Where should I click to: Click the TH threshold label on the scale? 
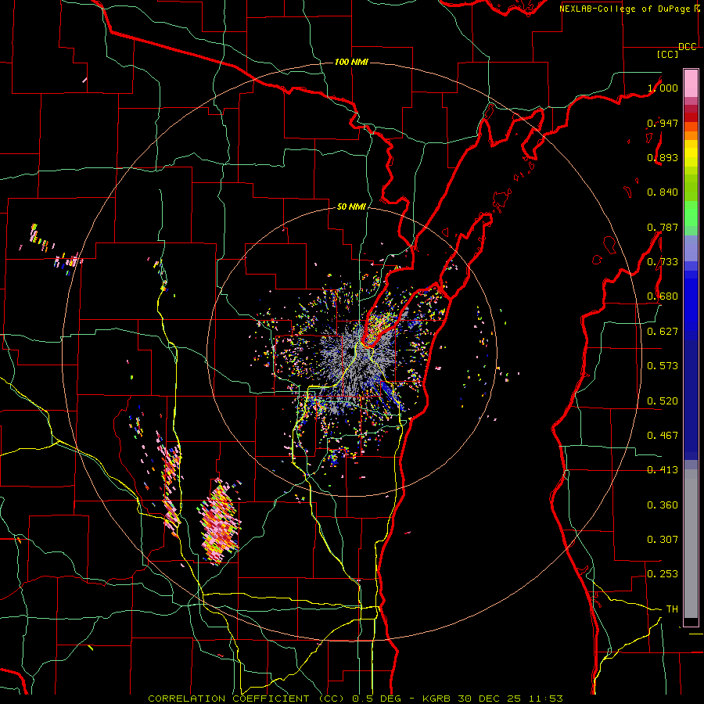click(x=672, y=609)
